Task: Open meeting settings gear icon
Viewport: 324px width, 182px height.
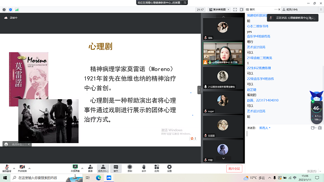Action: [x=169, y=168]
